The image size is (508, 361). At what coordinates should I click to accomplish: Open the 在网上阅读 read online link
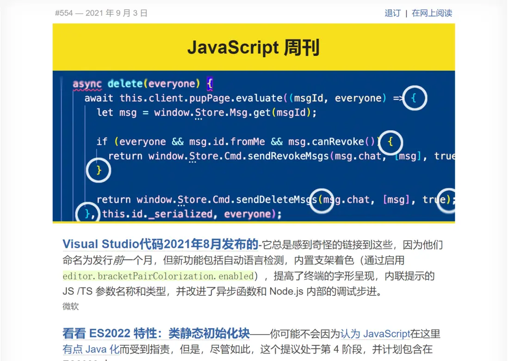tap(432, 13)
